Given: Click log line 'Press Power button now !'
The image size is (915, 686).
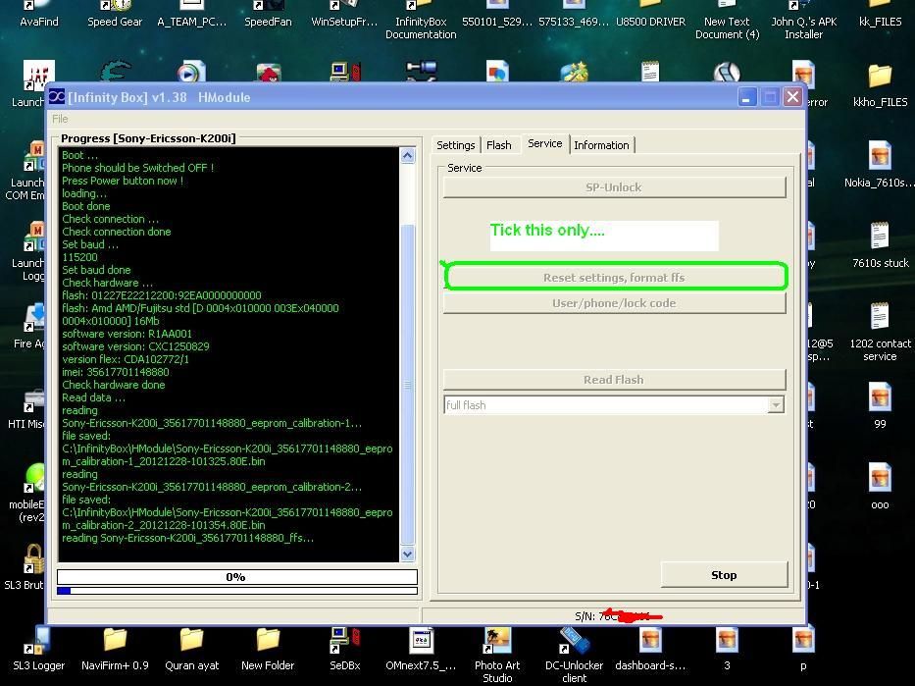Looking at the screenshot, I should [x=123, y=181].
